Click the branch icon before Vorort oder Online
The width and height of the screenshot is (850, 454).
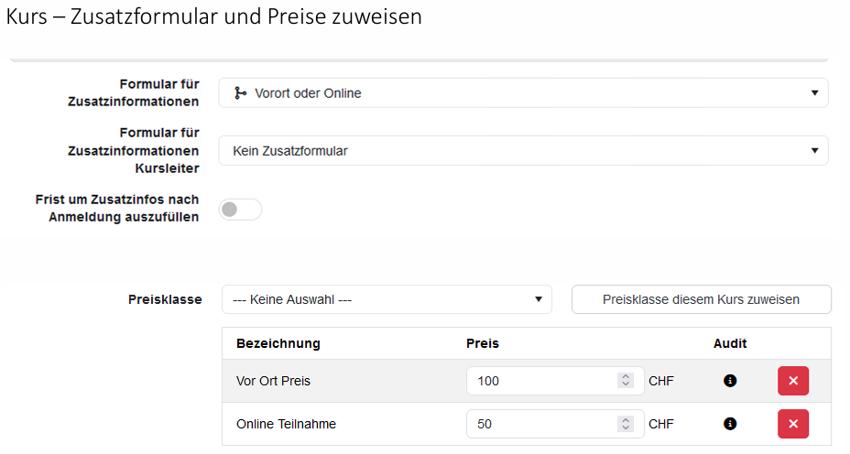tap(240, 93)
